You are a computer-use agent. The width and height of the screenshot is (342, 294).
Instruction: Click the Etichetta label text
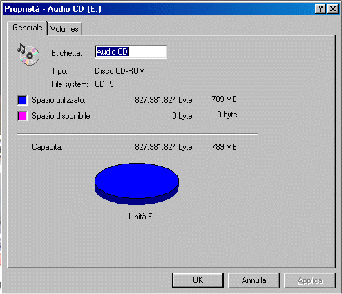(x=66, y=53)
